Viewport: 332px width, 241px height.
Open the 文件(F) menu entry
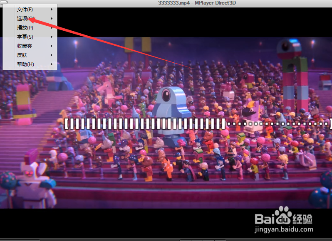click(x=30, y=10)
